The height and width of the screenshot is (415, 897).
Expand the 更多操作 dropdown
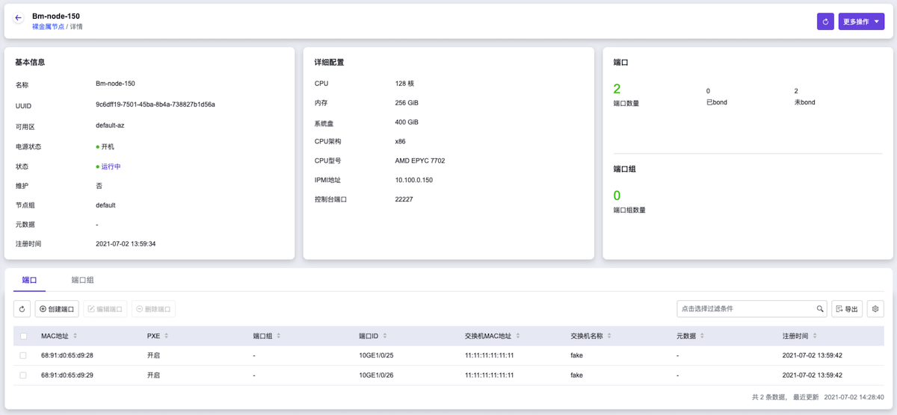click(x=861, y=22)
